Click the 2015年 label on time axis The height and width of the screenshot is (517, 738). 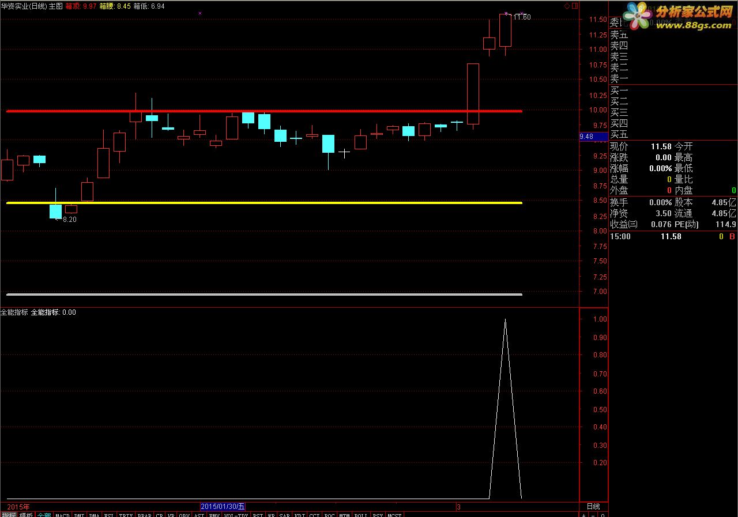pyautogui.click(x=18, y=506)
